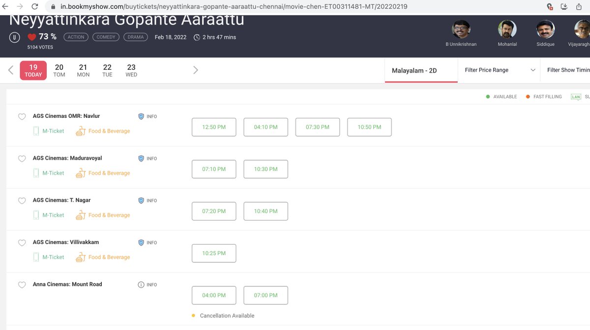This screenshot has width=590, height=330.
Task: Open INFO shield for AGS Villivakkam
Action: tap(141, 243)
